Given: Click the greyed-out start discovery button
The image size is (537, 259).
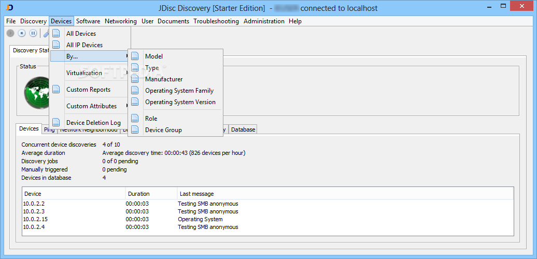Looking at the screenshot, I should click(10, 33).
